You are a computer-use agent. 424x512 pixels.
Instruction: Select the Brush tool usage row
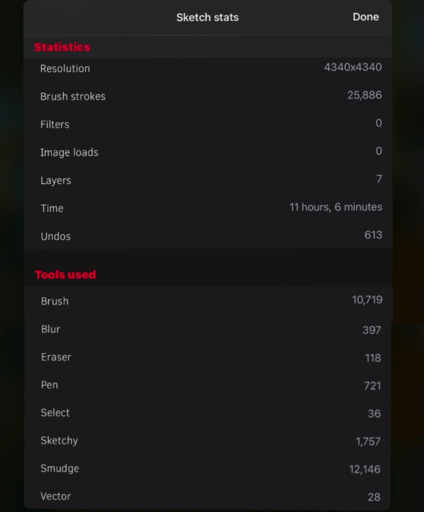207,301
